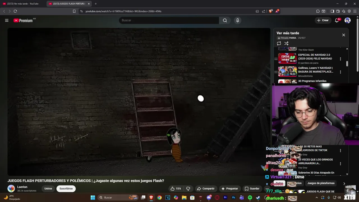Bookmark this page
The width and height of the screenshot is (359, 202).
[x=74, y=11]
